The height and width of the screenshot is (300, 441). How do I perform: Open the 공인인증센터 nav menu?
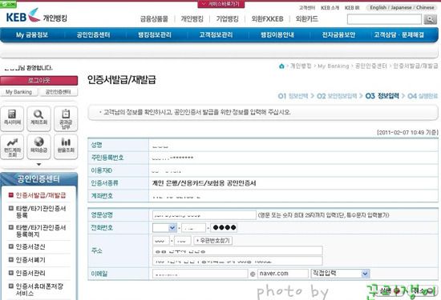click(x=93, y=34)
